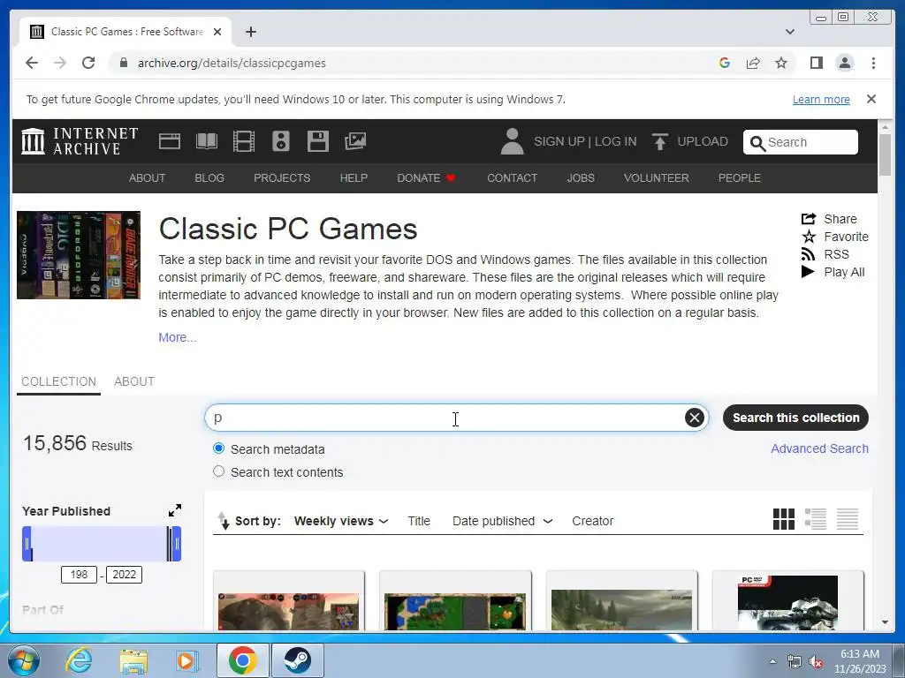
Task: Open the Internet Archive software floppy icon
Action: 317,141
